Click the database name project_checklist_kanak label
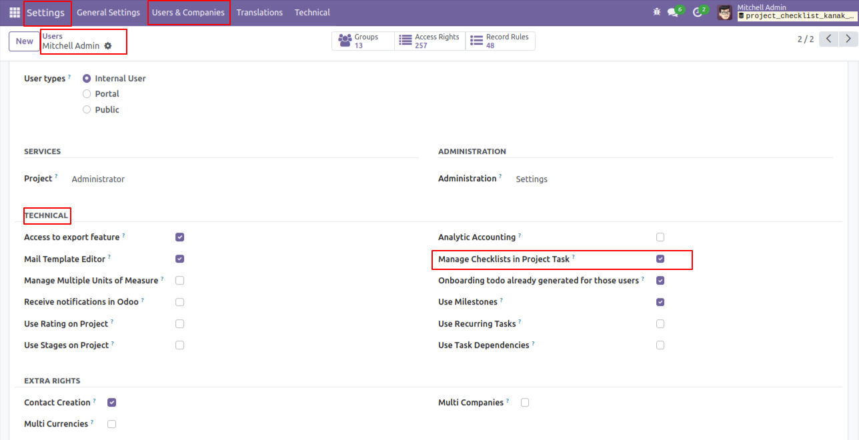Screen dimensions: 859x440 796,16
